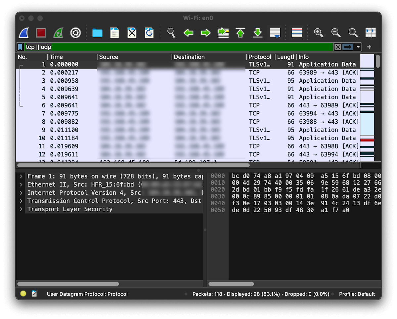
Task: Reset text to normal size
Action: click(x=353, y=33)
